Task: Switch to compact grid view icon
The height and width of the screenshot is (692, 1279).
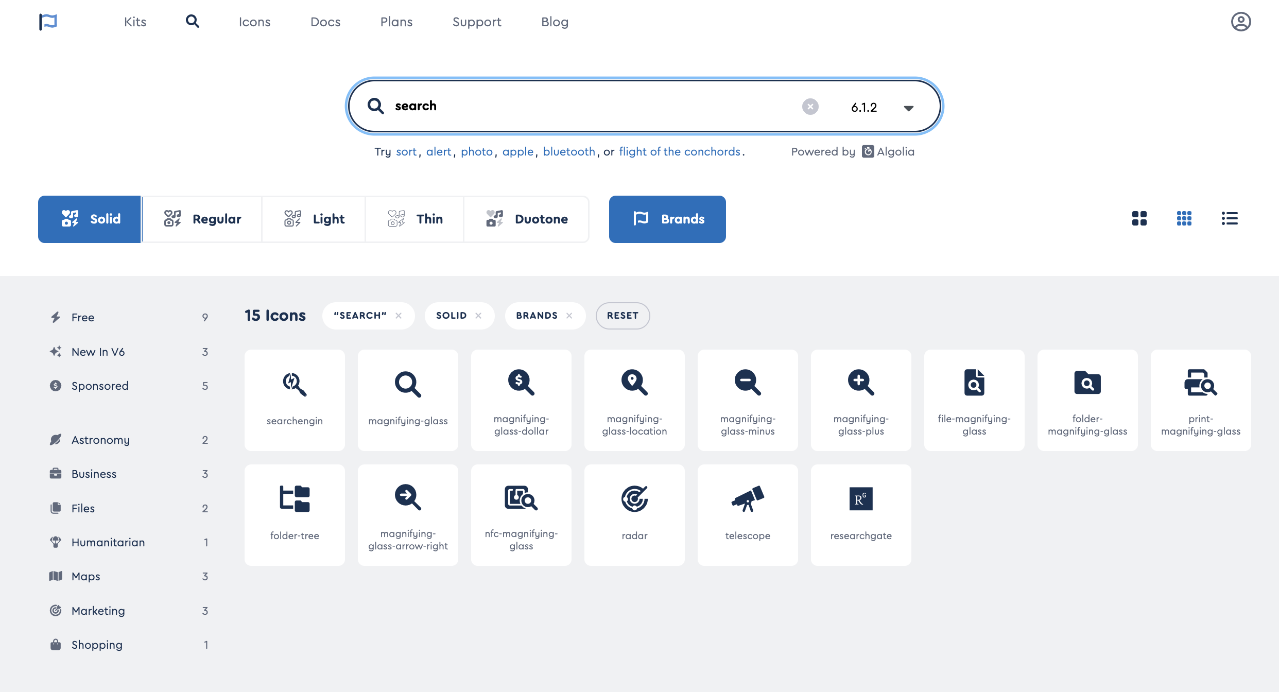Action: click(1184, 218)
